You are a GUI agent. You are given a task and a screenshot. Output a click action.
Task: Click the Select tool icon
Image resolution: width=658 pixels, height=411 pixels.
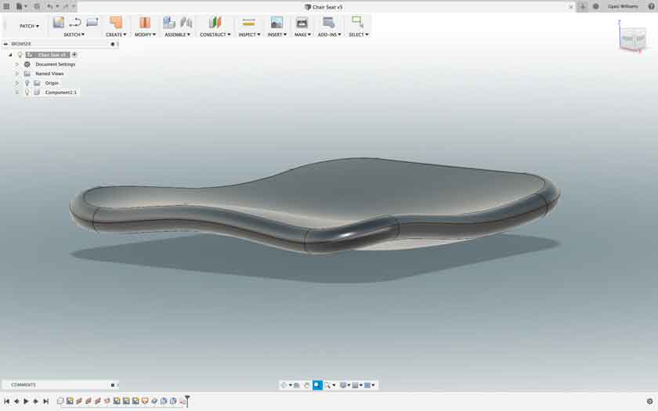(357, 22)
